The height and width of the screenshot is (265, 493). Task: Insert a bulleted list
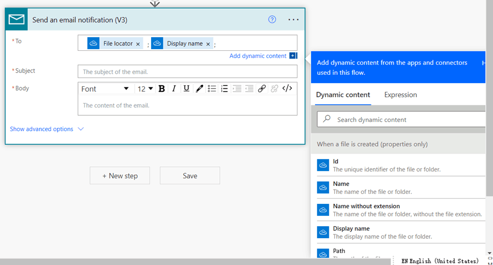pos(212,89)
